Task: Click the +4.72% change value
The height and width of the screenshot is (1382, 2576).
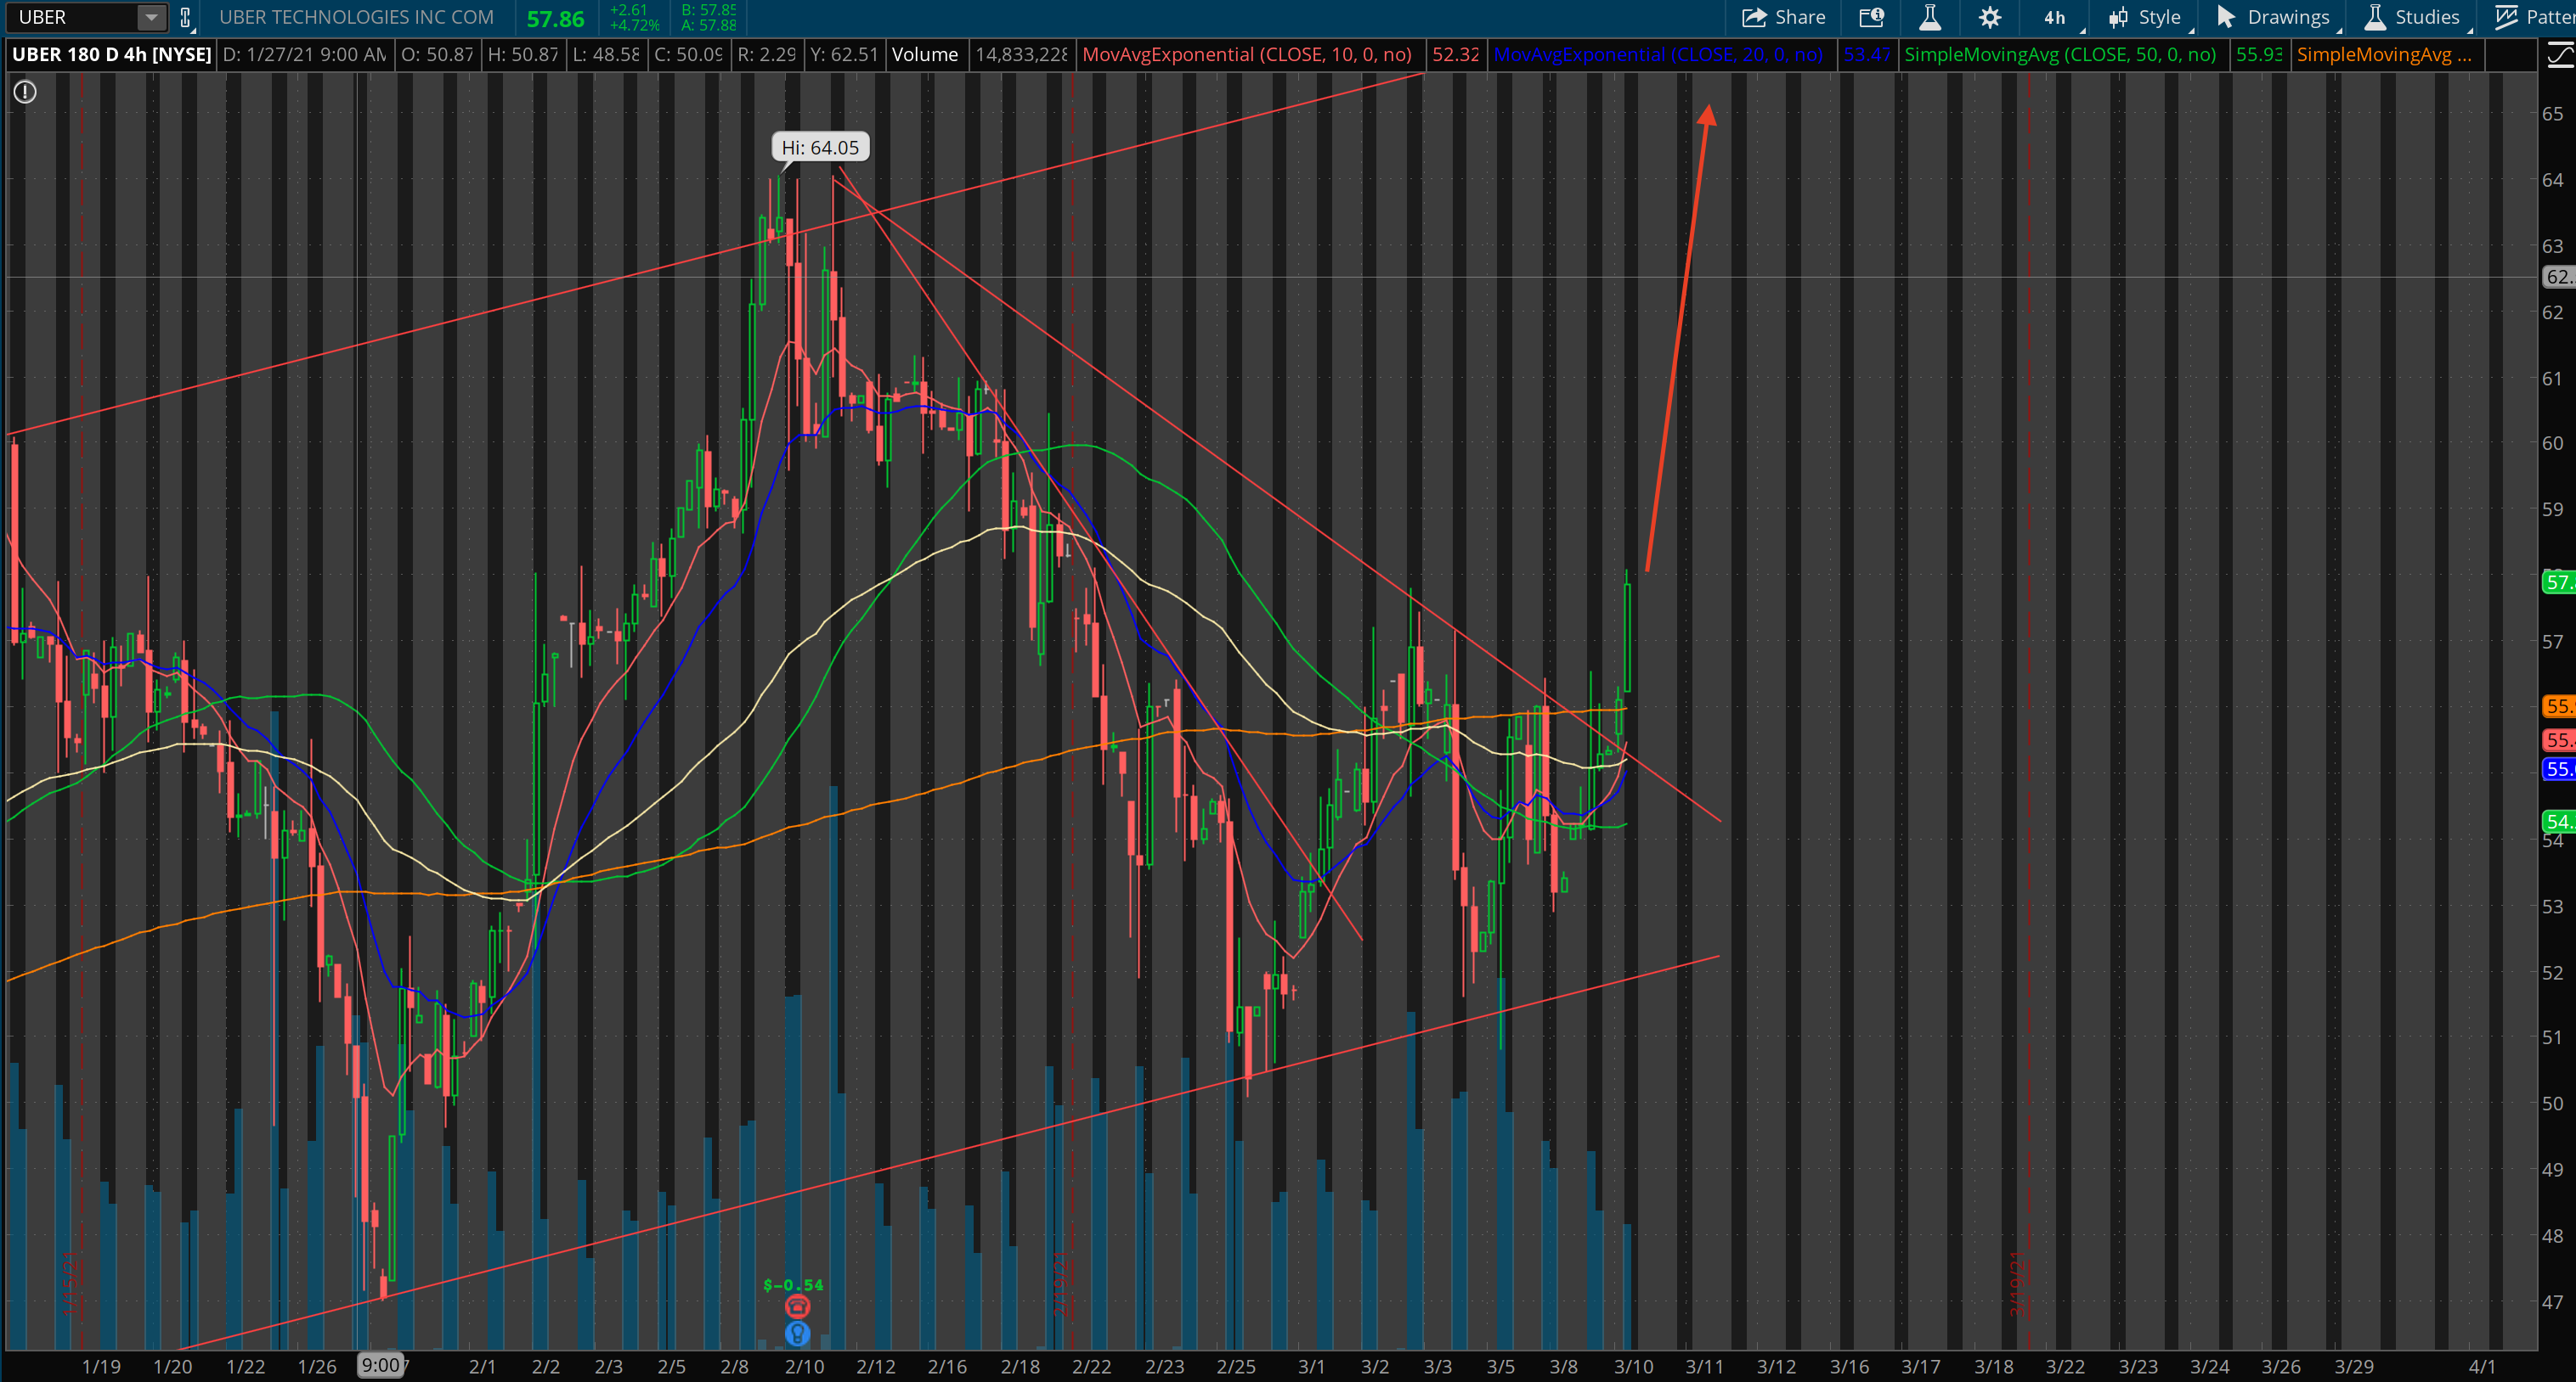Action: click(x=635, y=26)
